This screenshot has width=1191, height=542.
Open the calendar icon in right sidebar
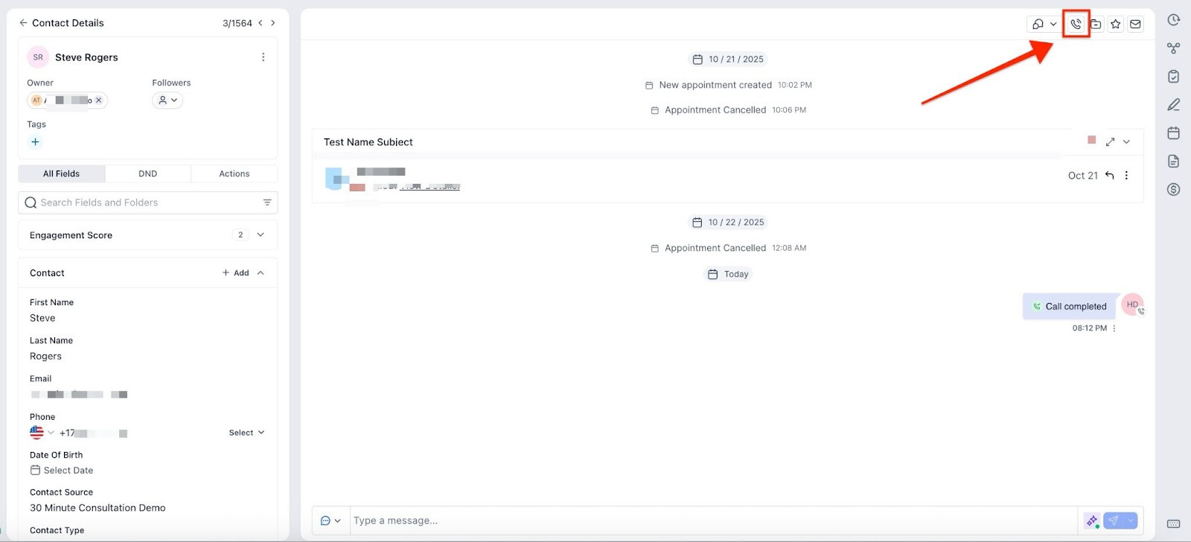click(x=1174, y=133)
